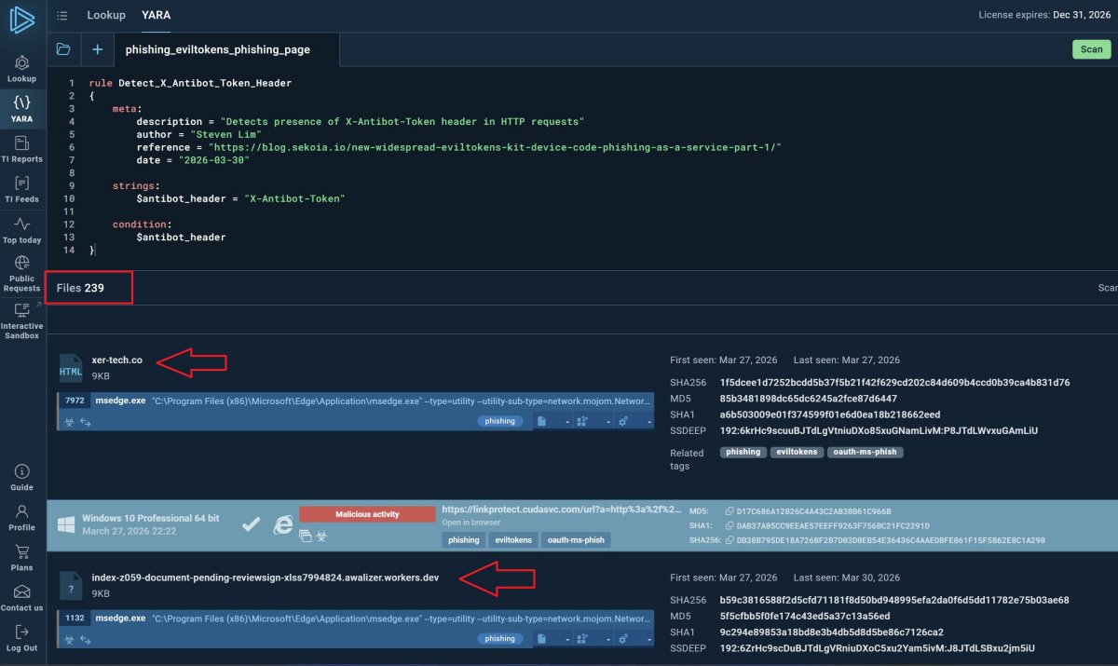Click HTML file icon for xer-tech.co
Image resolution: width=1118 pixels, height=666 pixels.
[72, 369]
